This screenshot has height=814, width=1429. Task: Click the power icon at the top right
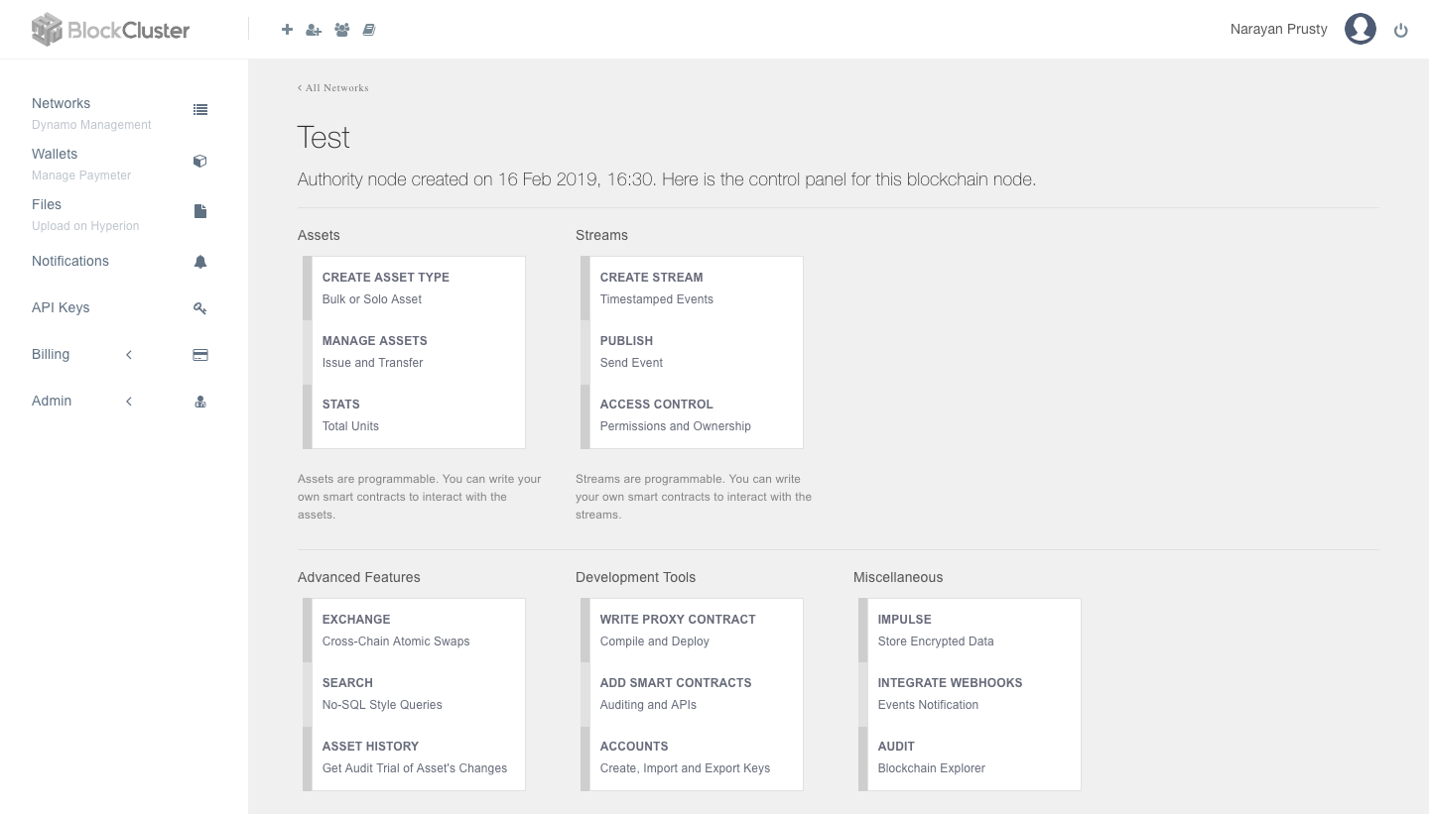point(1401,30)
